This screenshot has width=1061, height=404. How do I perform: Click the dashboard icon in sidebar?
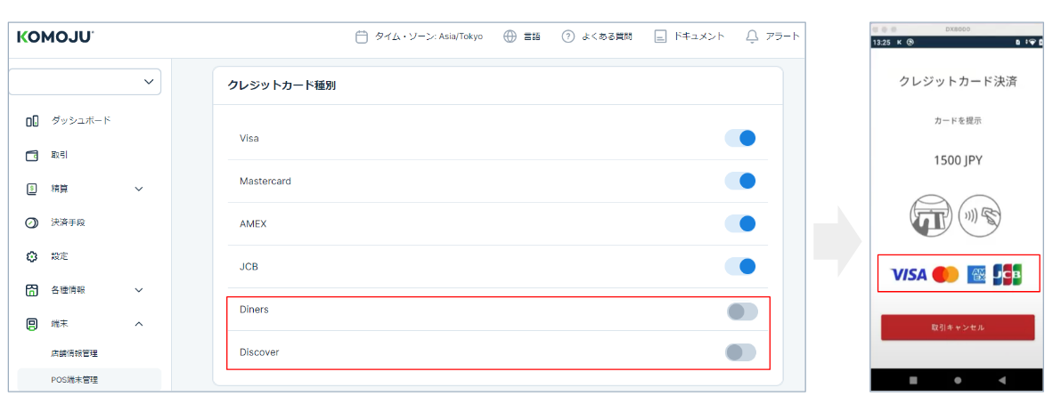click(x=32, y=121)
